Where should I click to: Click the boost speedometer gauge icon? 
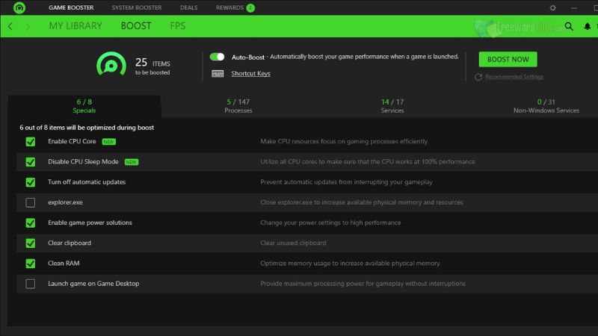111,65
